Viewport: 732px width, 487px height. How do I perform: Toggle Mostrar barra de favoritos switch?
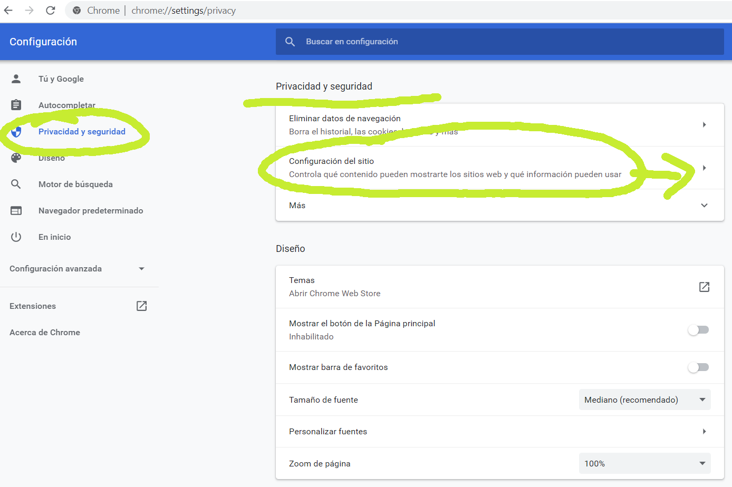698,367
